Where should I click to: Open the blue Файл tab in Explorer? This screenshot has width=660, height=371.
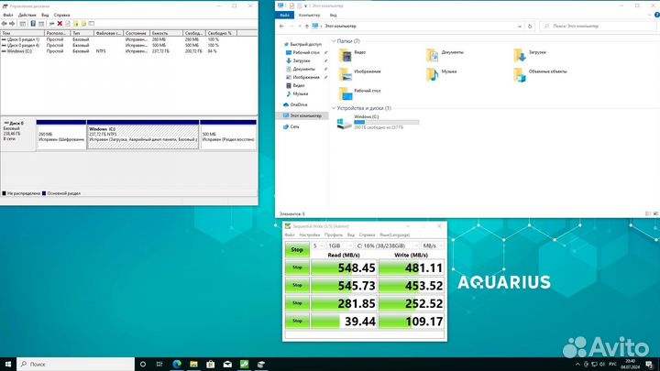[x=284, y=16]
